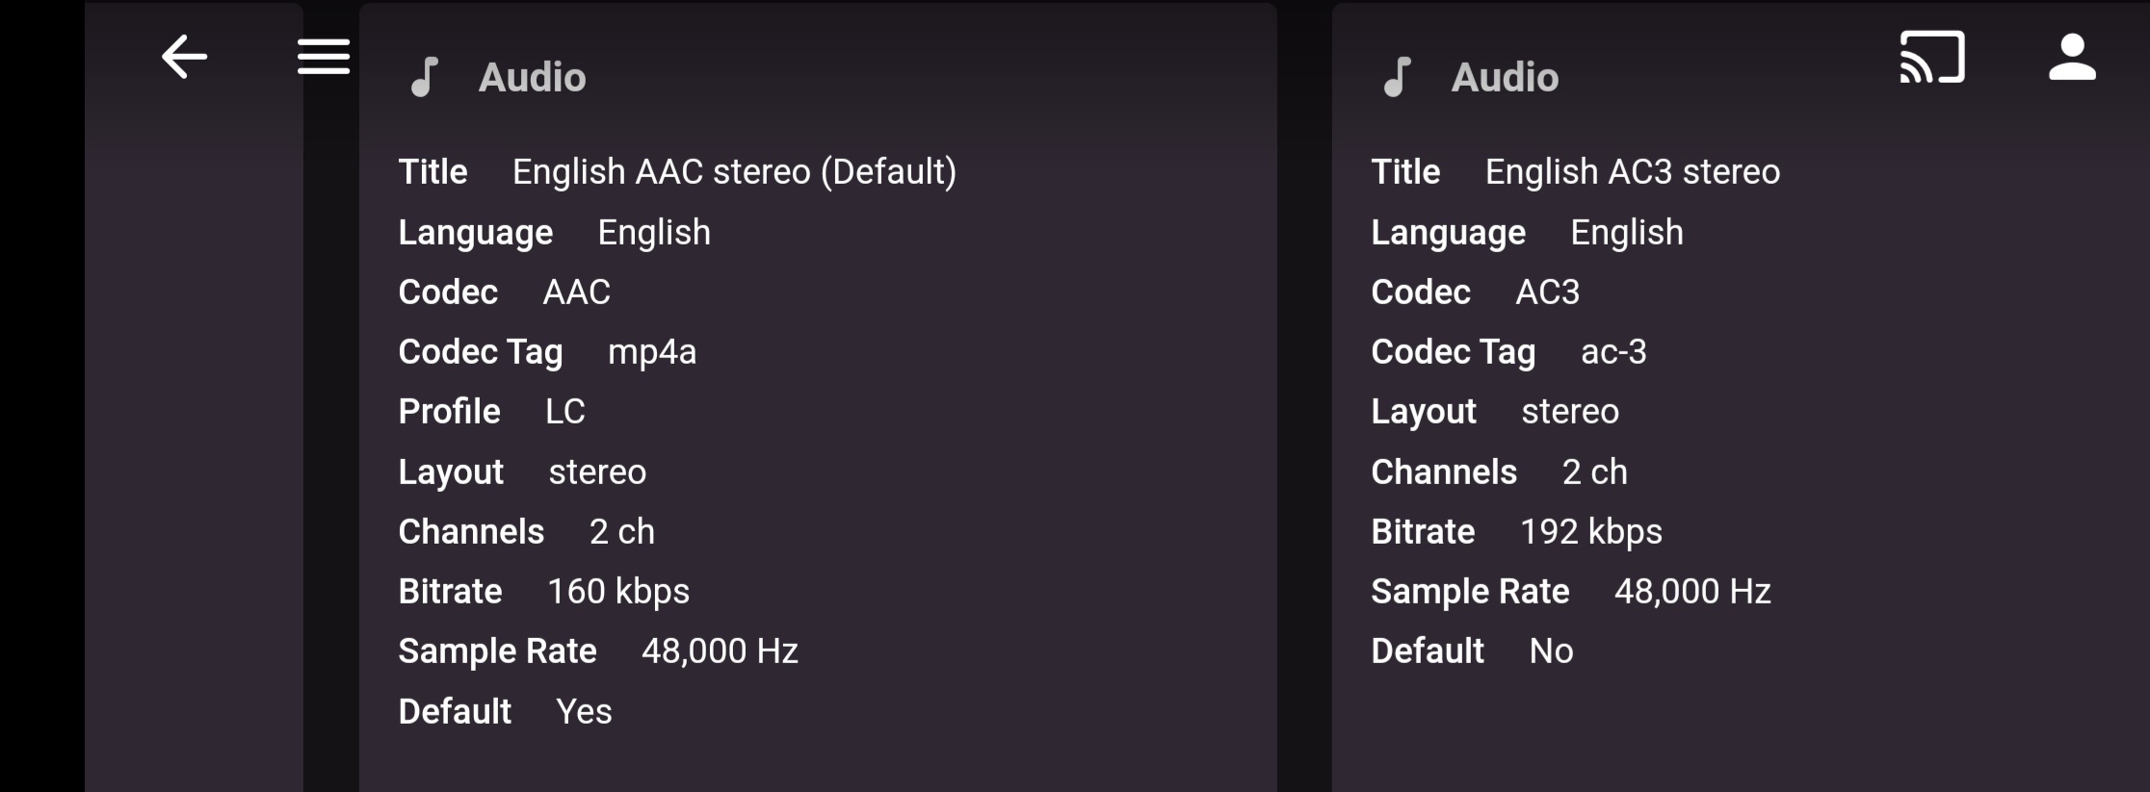Click the 192 kbps bitrate value

point(1590,531)
